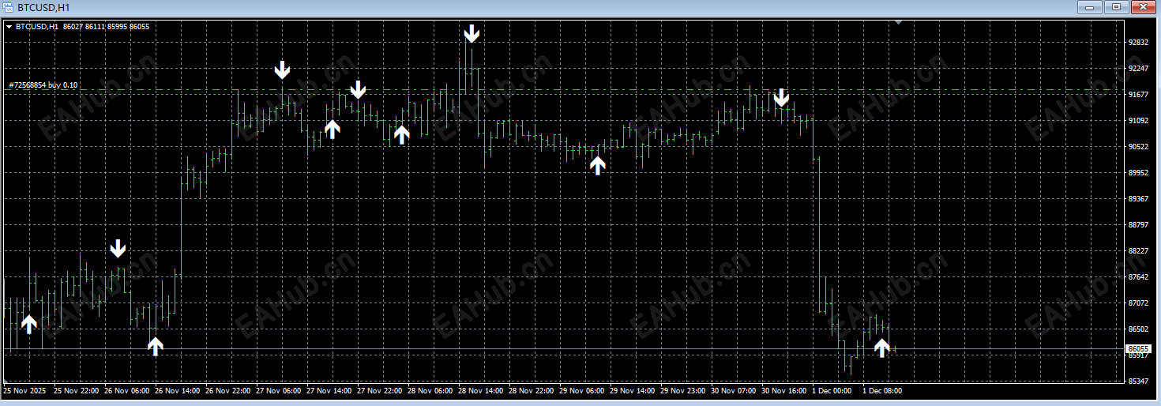Click the 28 Nov 22:00 time label

click(532, 391)
